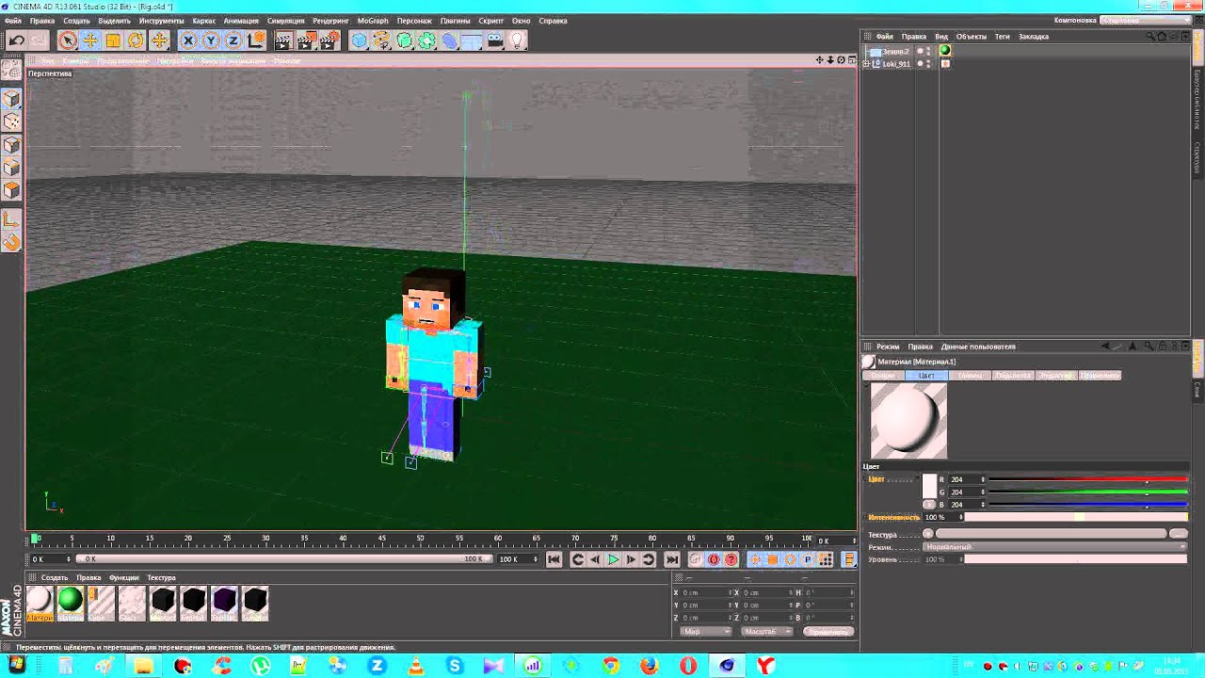
Task: Open Текстура menu in material manager
Action: (161, 578)
